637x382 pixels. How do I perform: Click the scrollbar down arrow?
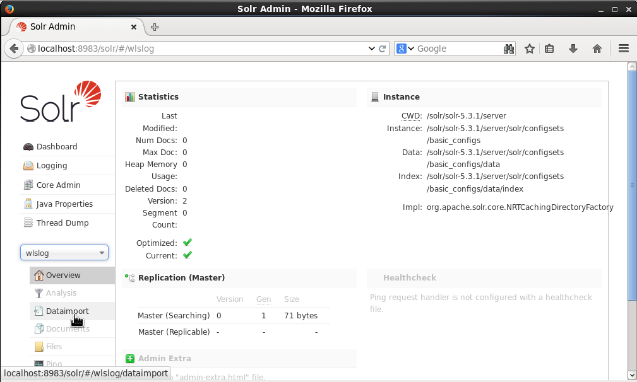click(x=632, y=374)
